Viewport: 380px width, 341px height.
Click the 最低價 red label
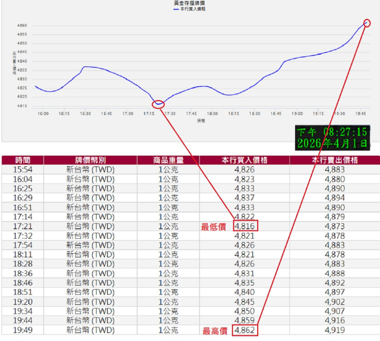point(213,227)
